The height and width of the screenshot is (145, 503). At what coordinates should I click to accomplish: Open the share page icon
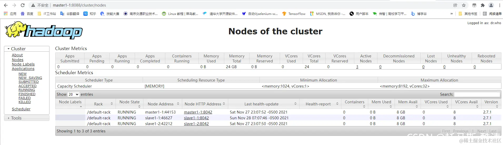[455, 5]
